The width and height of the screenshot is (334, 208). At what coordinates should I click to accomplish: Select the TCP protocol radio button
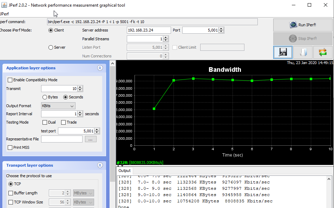pyautogui.click(x=11, y=184)
